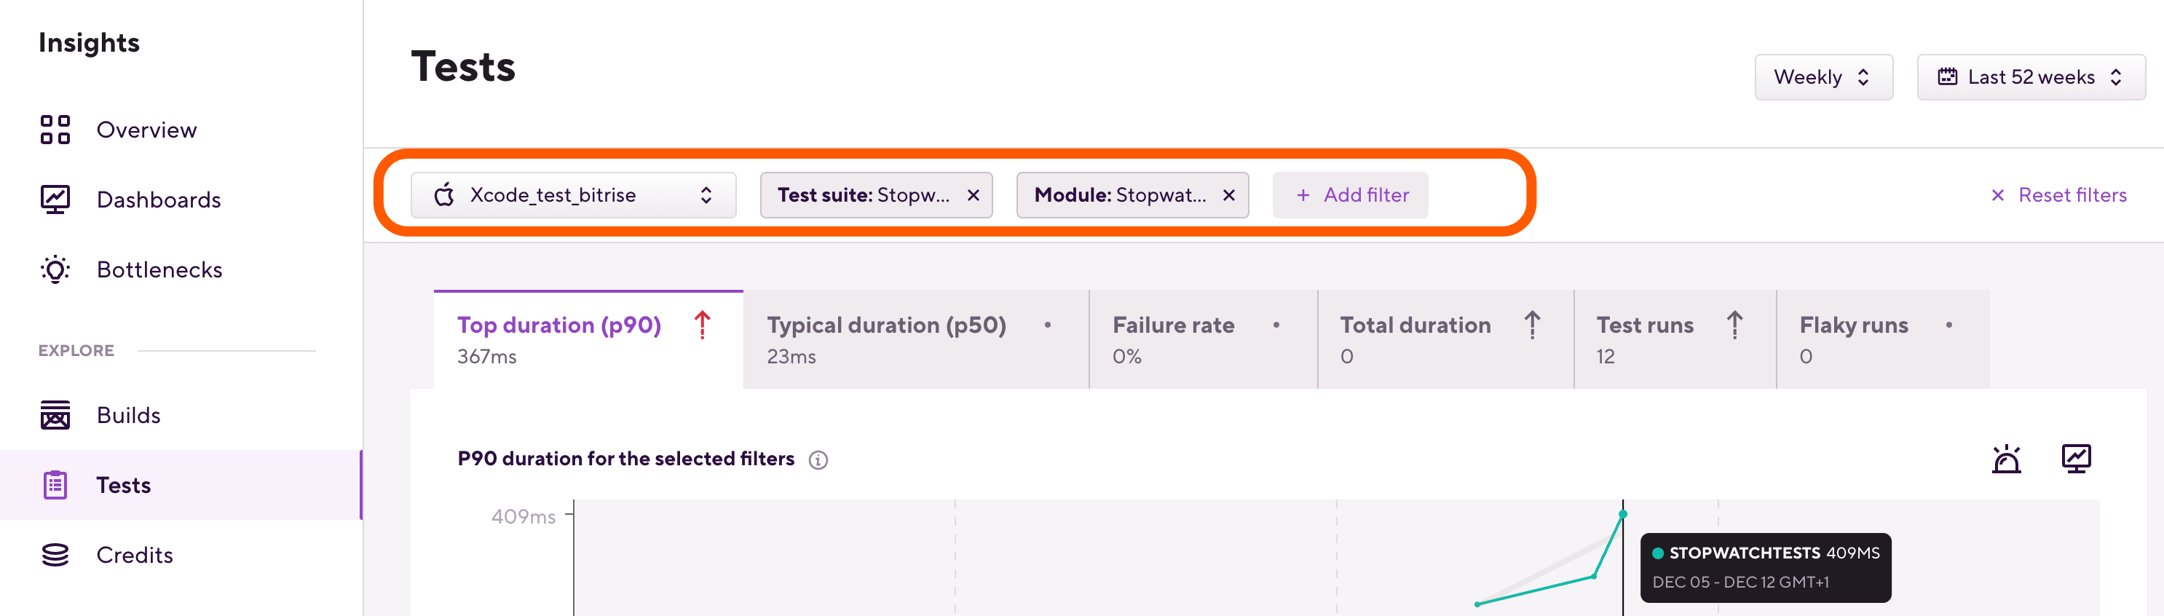Click the Add filter button
Image resolution: width=2164 pixels, height=616 pixels.
(x=1350, y=194)
